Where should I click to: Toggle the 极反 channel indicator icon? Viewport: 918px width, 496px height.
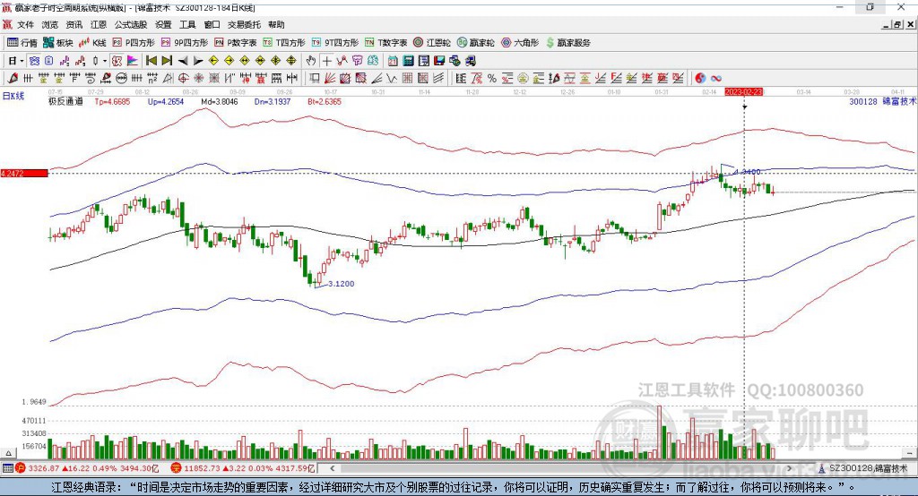click(x=117, y=61)
